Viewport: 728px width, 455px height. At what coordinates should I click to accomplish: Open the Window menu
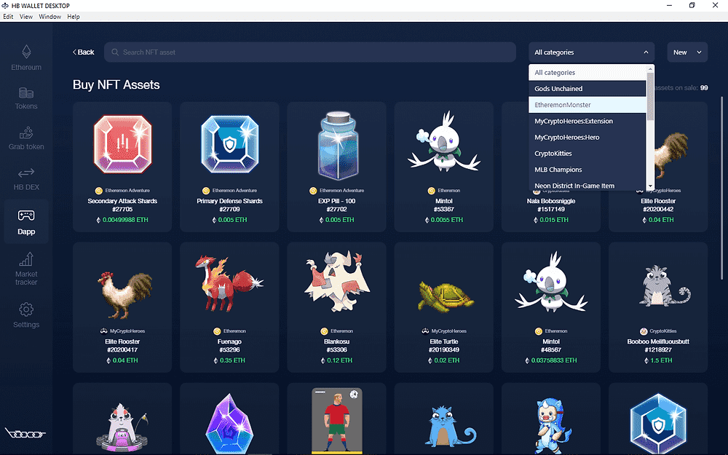pyautogui.click(x=50, y=16)
